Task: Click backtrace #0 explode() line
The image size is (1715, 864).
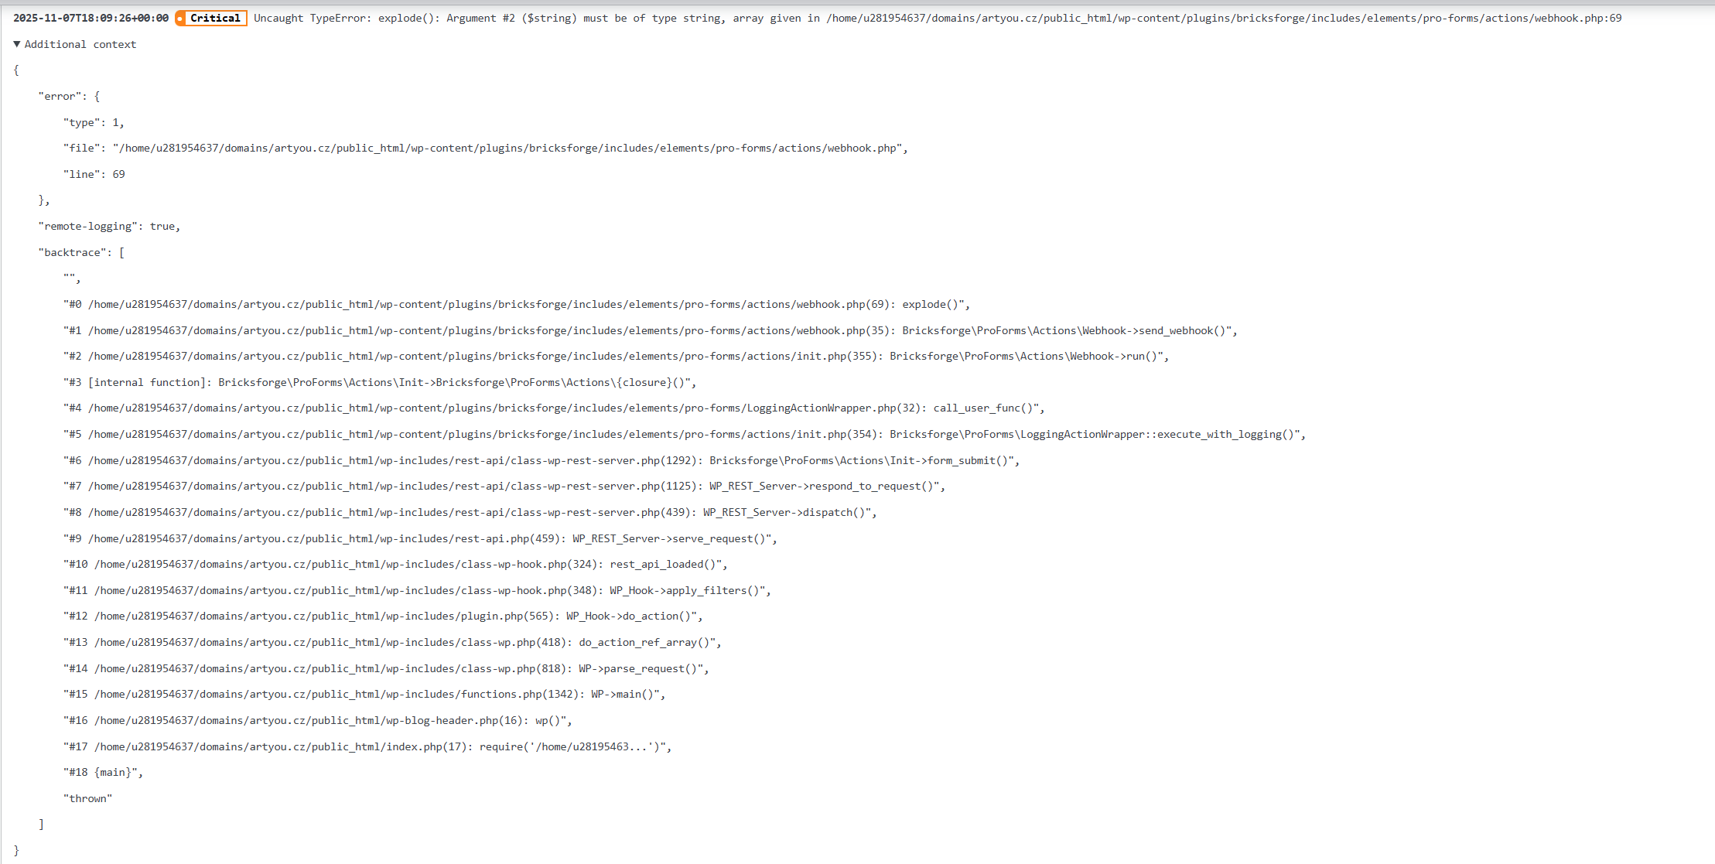Action: pos(516,304)
